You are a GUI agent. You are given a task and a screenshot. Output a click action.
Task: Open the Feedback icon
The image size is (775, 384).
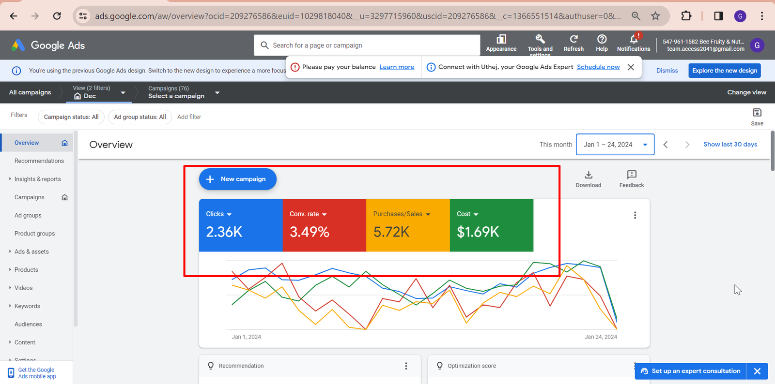pyautogui.click(x=632, y=179)
